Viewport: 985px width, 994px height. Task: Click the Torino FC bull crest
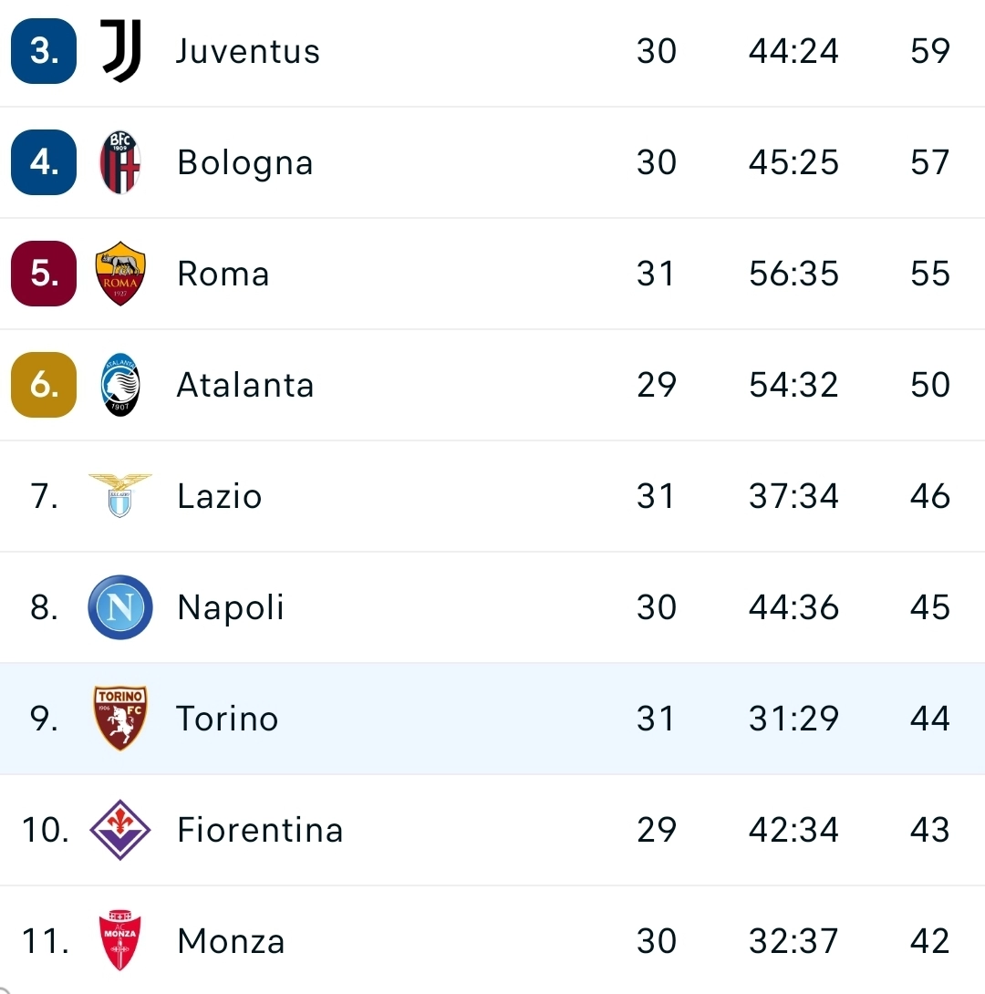point(120,719)
